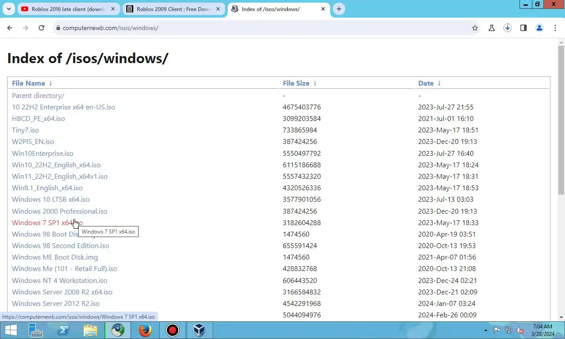Open the Windows Start button
The image size is (565, 339).
pyautogui.click(x=11, y=330)
